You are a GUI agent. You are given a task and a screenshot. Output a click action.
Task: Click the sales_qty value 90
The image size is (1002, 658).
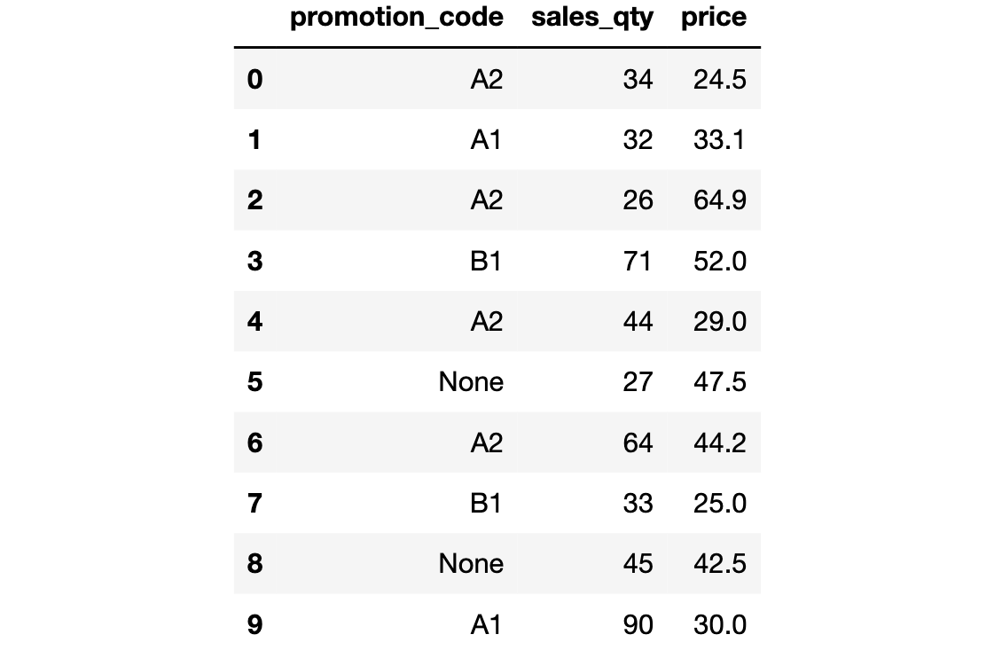coord(638,625)
